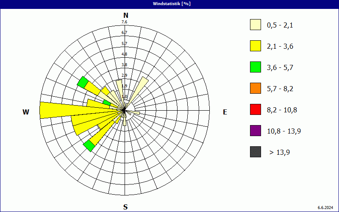Click the '8,2 - 10,8' legend label
The image size is (339, 212).
282,110
